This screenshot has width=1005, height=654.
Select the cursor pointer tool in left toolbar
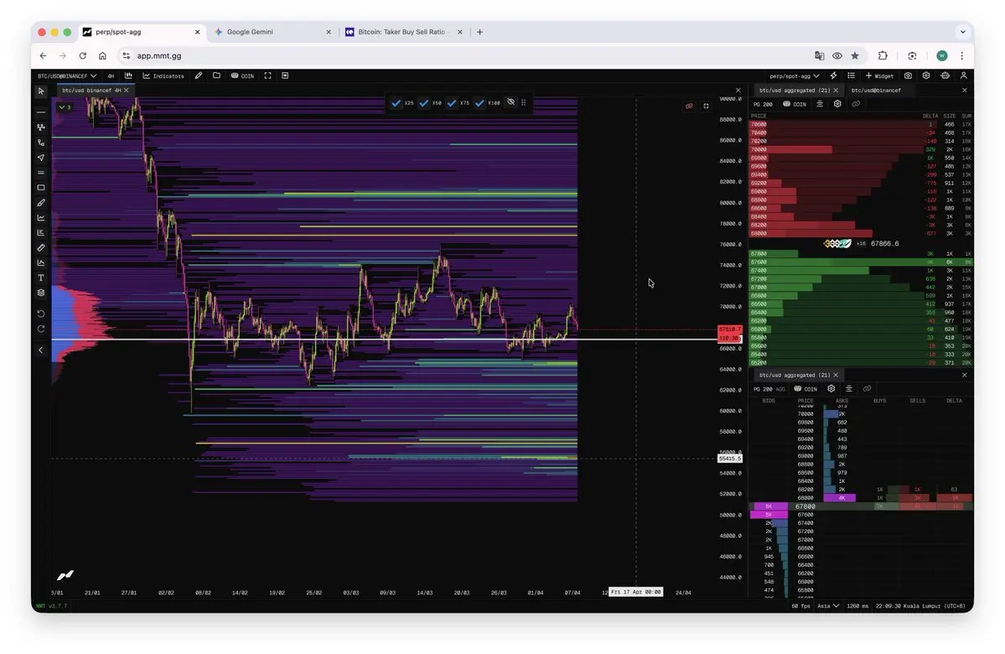[x=41, y=91]
